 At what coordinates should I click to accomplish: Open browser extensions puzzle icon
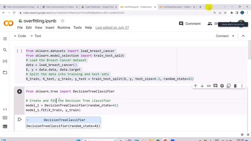pyautogui.click(x=231, y=13)
